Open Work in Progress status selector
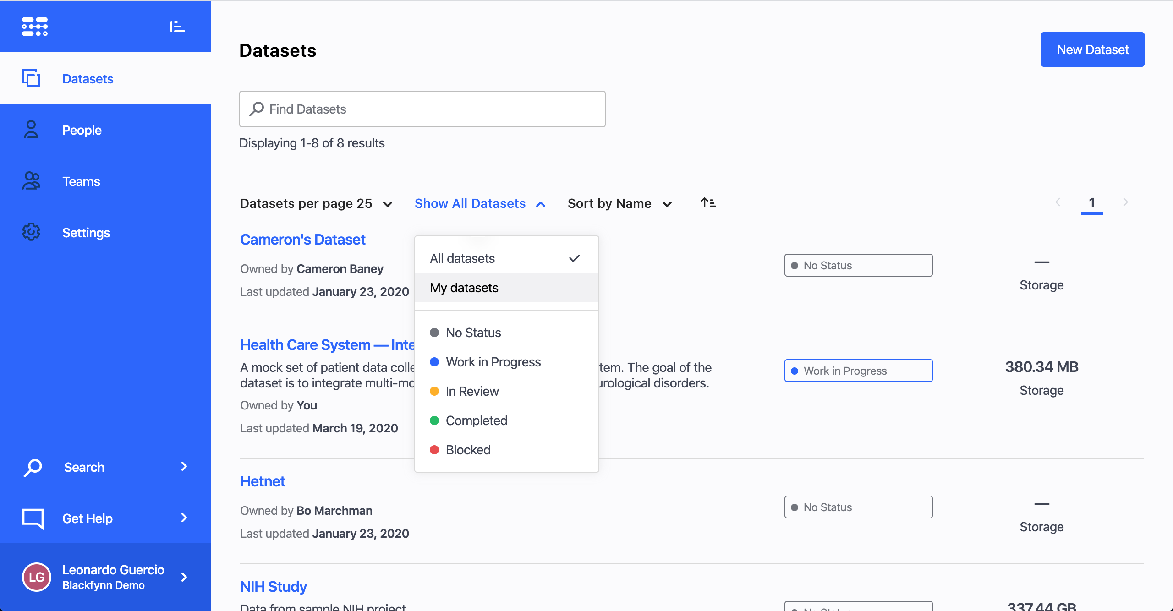1173x611 pixels. [x=858, y=371]
